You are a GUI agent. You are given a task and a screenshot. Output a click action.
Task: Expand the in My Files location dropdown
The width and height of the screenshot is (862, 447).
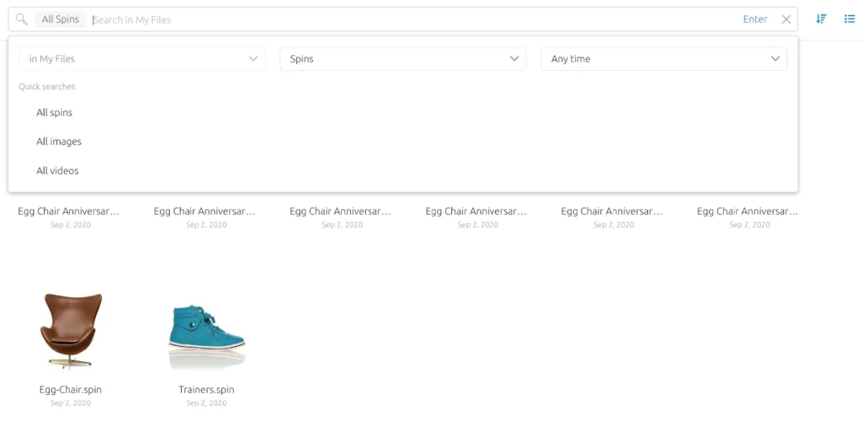coord(141,59)
